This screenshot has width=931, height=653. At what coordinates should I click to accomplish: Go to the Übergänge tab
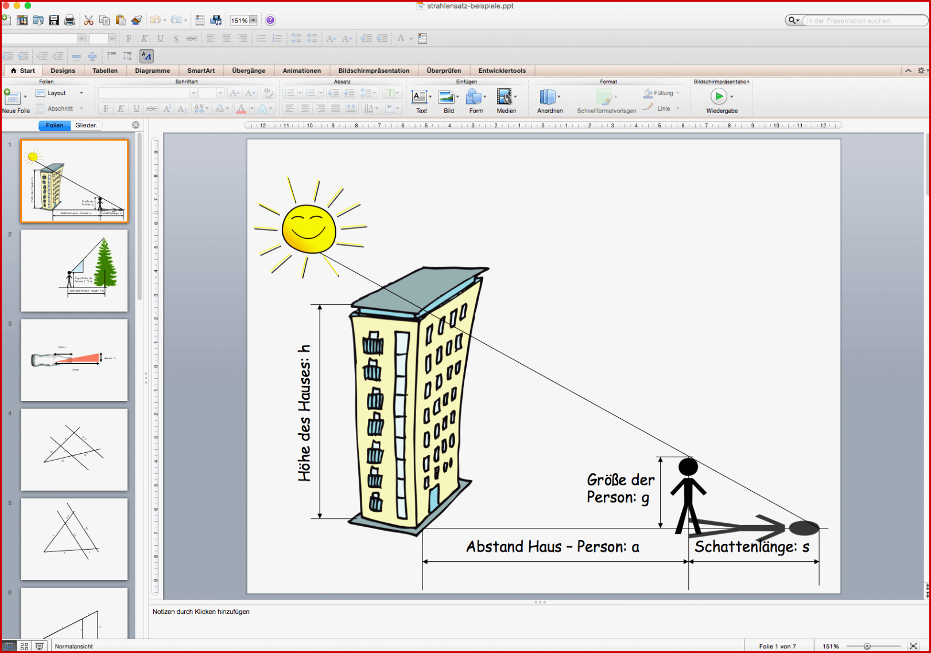point(249,71)
